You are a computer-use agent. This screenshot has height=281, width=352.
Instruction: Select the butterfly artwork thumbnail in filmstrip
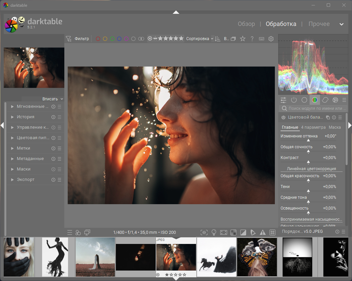click(x=257, y=257)
